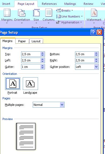Click the Columns dropdown arrow in ribbon

(x=48, y=23)
